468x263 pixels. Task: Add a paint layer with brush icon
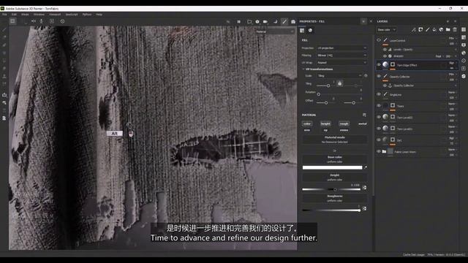point(427,29)
